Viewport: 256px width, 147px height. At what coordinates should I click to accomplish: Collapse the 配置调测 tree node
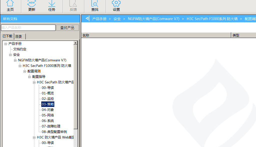tap(25, 71)
